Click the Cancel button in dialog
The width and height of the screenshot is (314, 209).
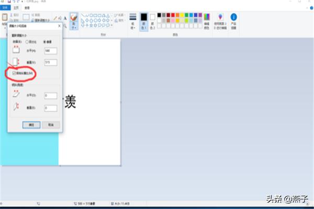click(51, 125)
